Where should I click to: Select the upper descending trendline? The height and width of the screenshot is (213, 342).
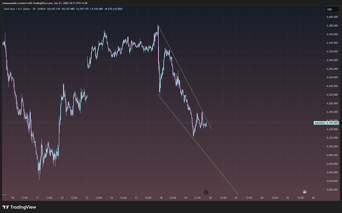(185, 77)
